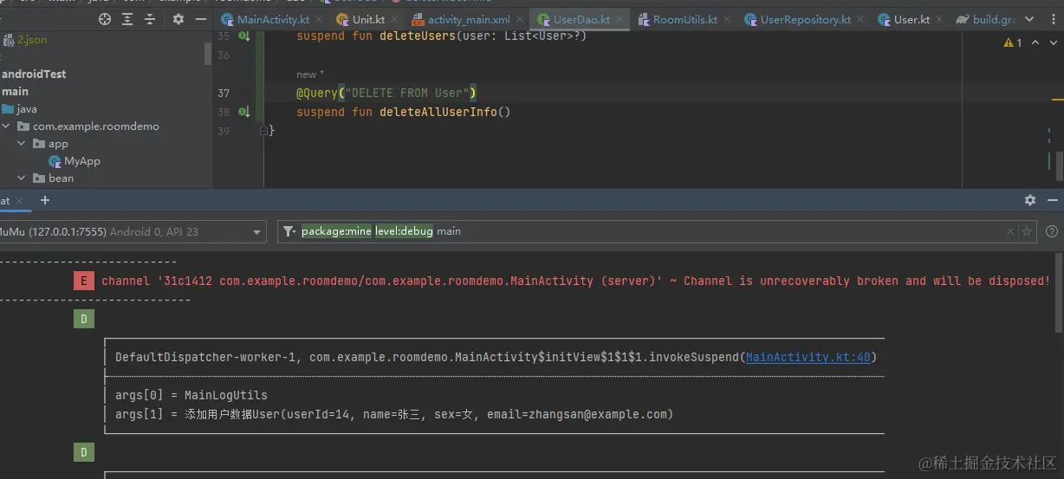Screen dimensions: 1064x479
Task: Open the UserRepository.kt tab
Action: point(806,19)
